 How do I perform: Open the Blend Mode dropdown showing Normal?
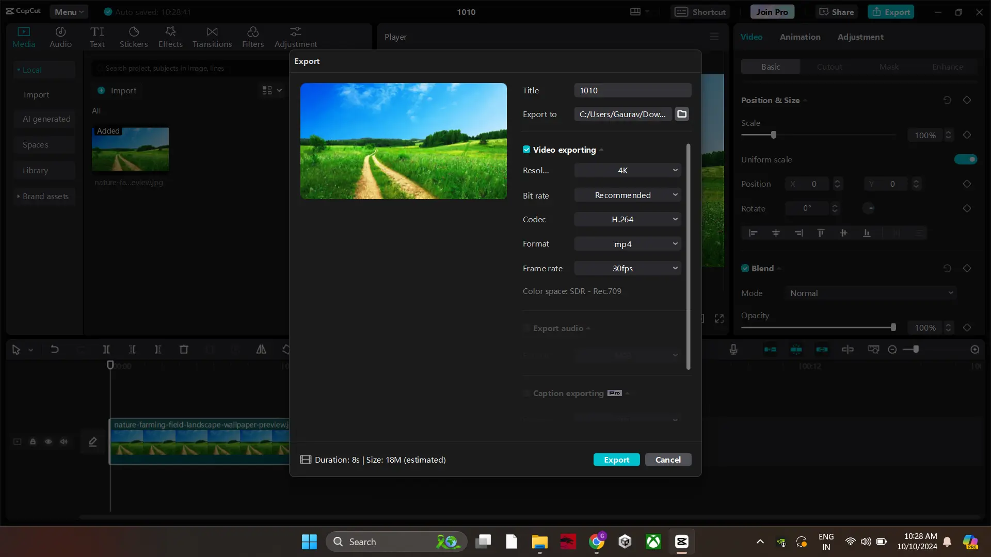(x=871, y=293)
